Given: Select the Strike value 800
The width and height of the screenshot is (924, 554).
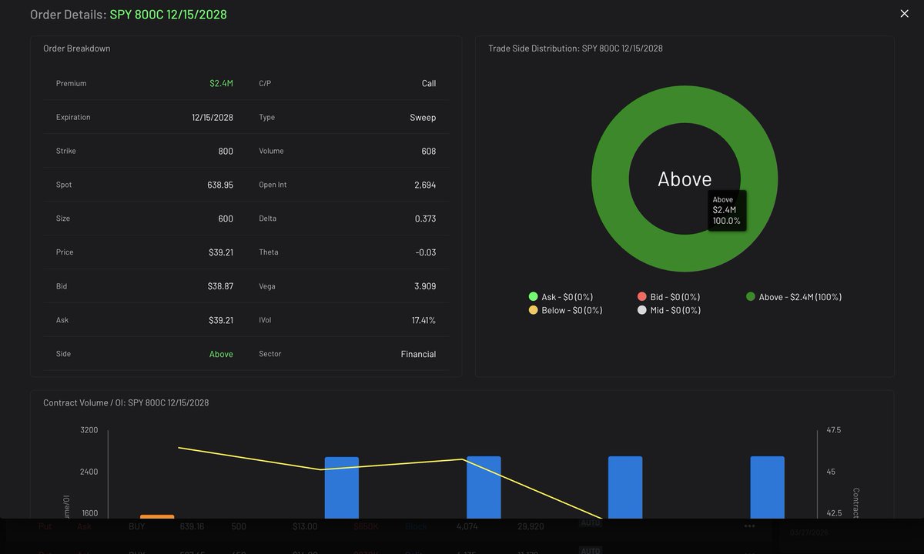Looking at the screenshot, I should pyautogui.click(x=226, y=152).
